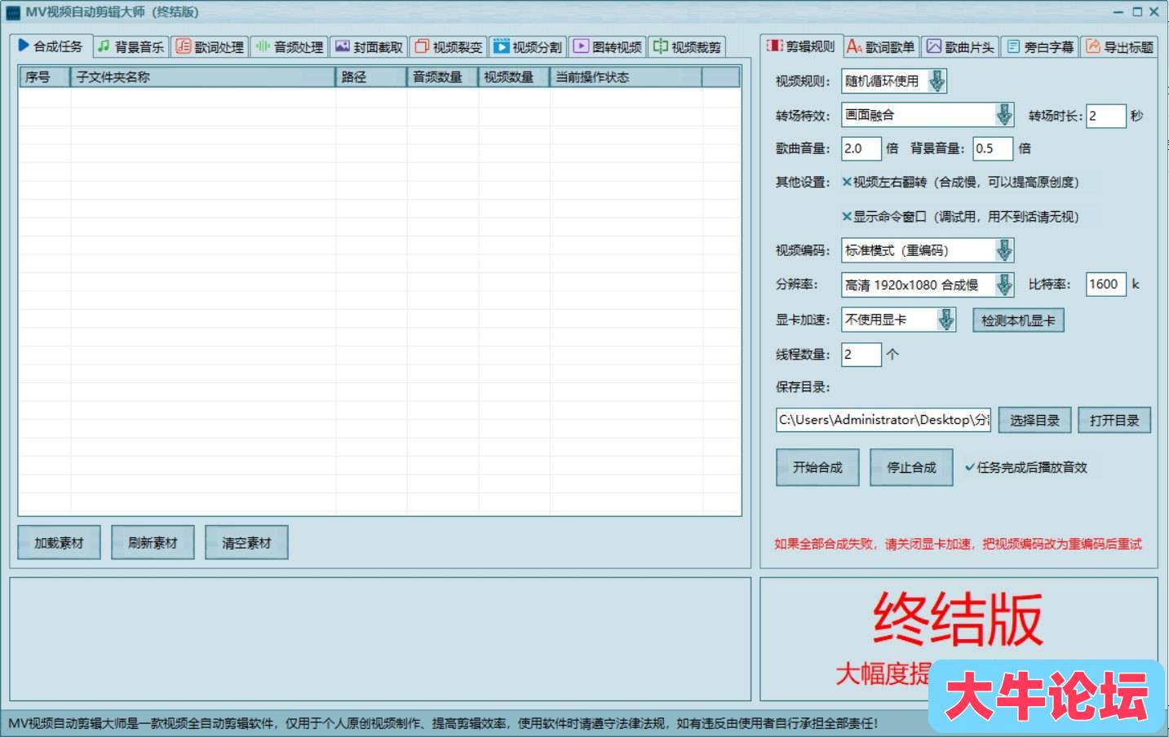Open the 合成任务 tab
The height and width of the screenshot is (737, 1169).
[51, 46]
